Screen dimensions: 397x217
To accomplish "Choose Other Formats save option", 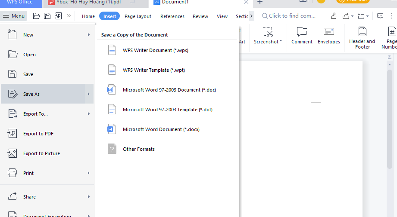I will click(x=167, y=149).
